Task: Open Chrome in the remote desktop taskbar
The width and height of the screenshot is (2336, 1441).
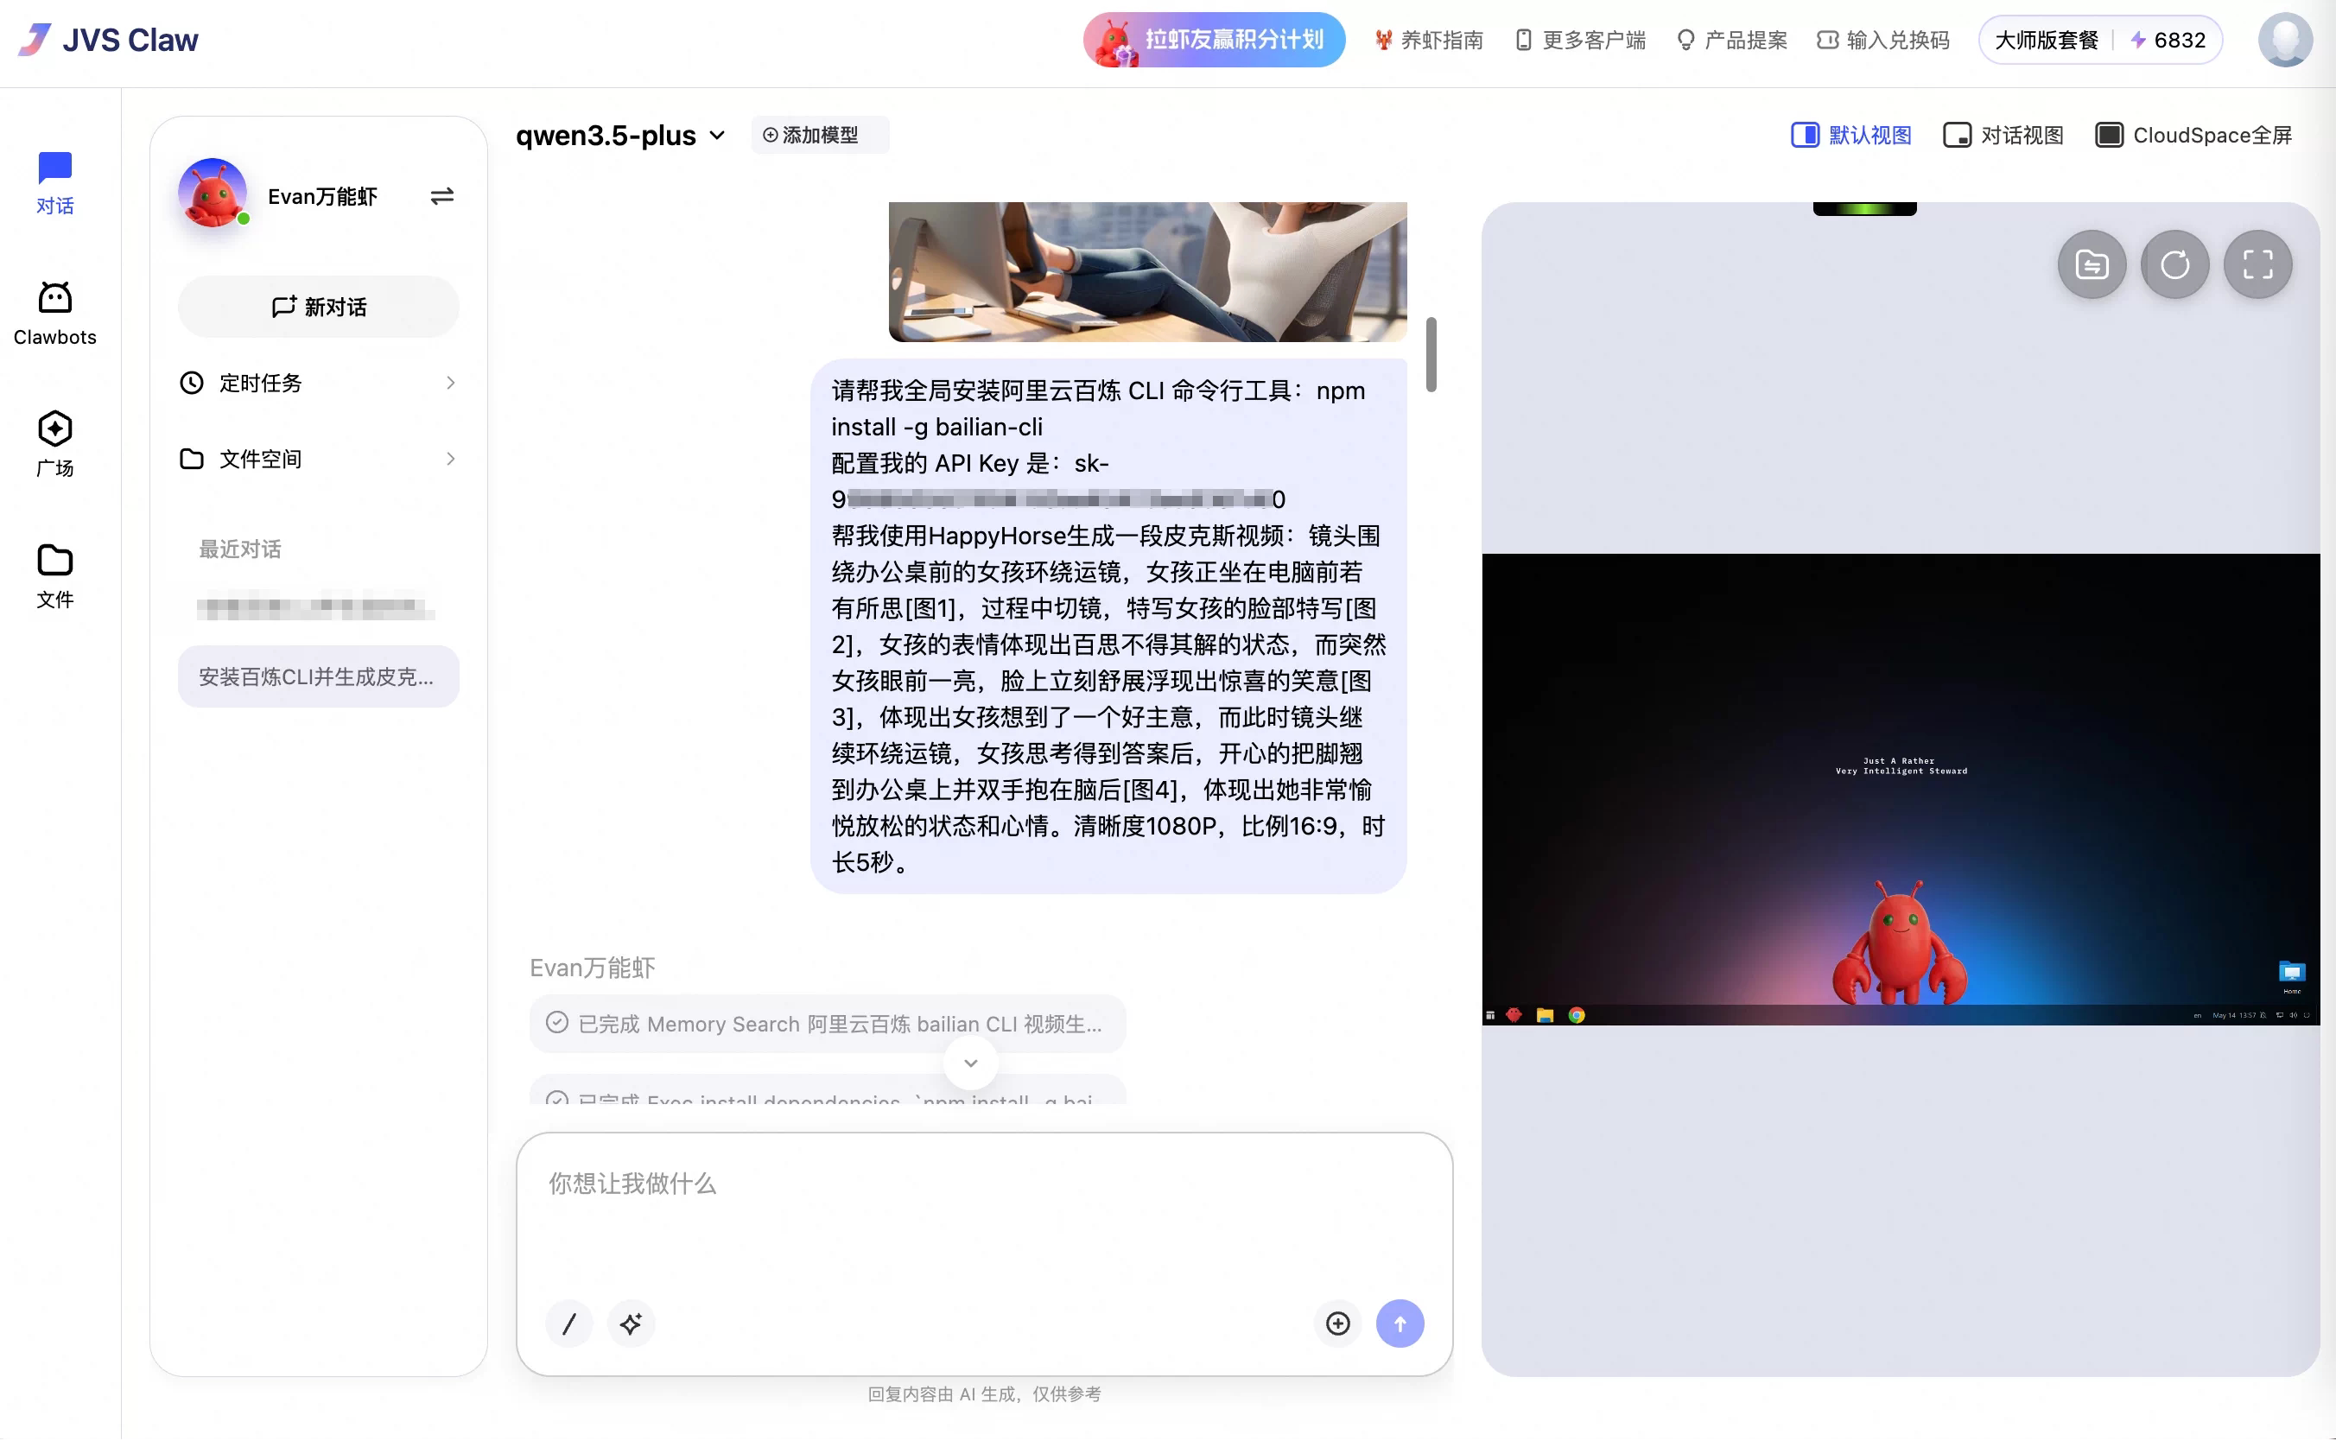Action: click(1577, 1016)
